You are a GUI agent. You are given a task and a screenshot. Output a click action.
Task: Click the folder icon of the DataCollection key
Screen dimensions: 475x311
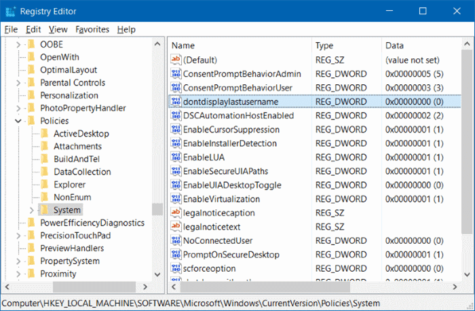45,172
